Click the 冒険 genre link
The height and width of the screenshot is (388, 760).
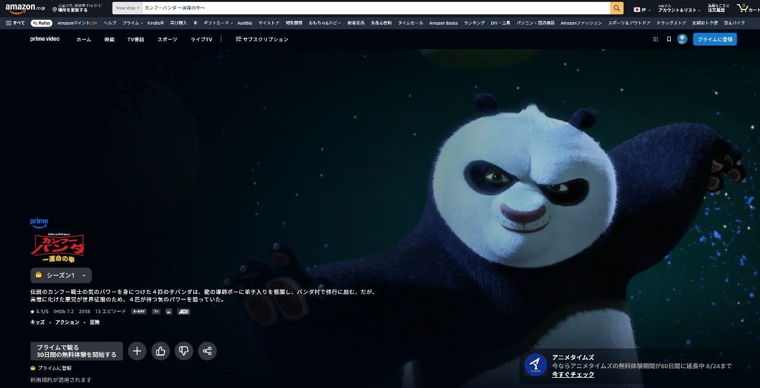[x=95, y=322]
